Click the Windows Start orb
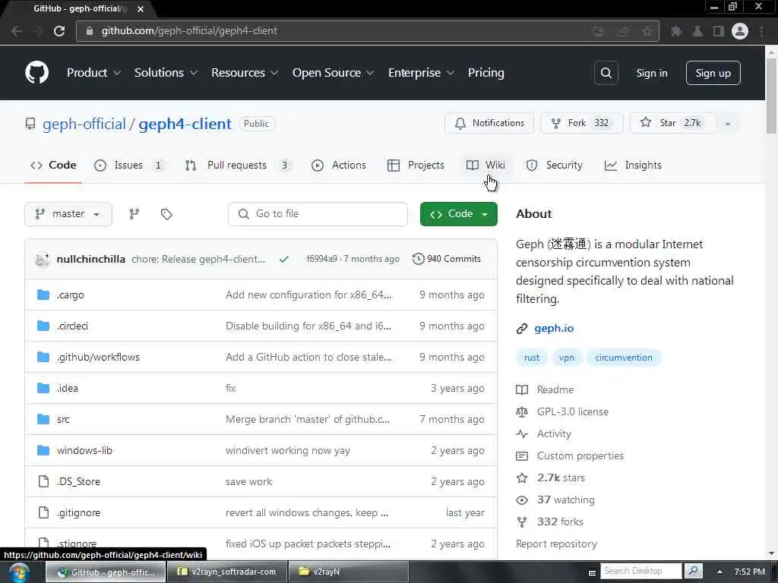Image resolution: width=778 pixels, height=583 pixels. (18, 572)
